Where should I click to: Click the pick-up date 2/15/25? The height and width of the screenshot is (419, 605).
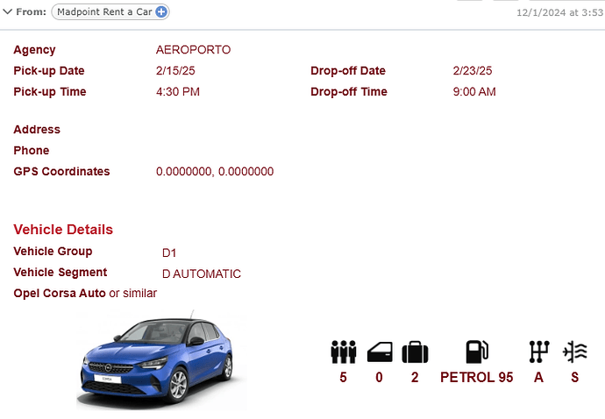coord(175,71)
